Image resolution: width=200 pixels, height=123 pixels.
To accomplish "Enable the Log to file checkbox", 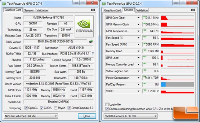I will (x=107, y=104).
